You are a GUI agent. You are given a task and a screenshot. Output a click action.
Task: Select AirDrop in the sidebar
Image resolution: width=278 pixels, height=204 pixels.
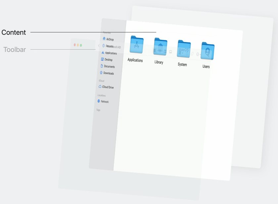[108, 39]
